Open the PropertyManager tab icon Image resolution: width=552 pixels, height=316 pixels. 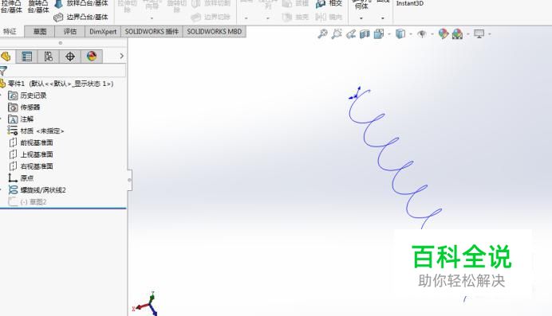[27, 57]
